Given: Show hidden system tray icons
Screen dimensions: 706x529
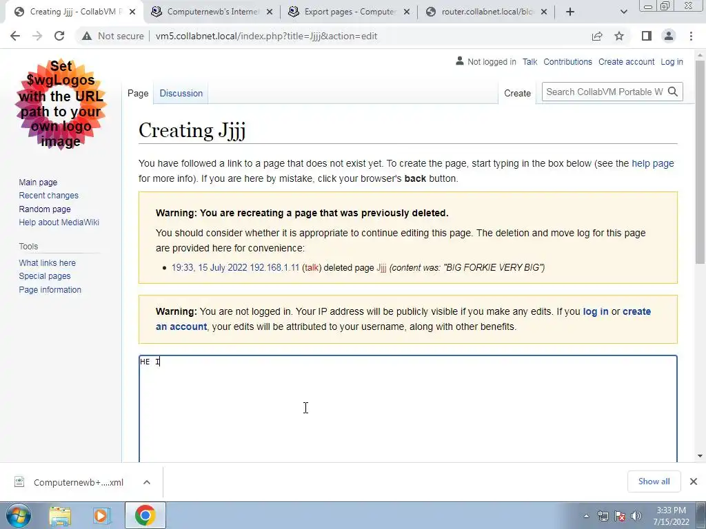Looking at the screenshot, I should tap(586, 517).
